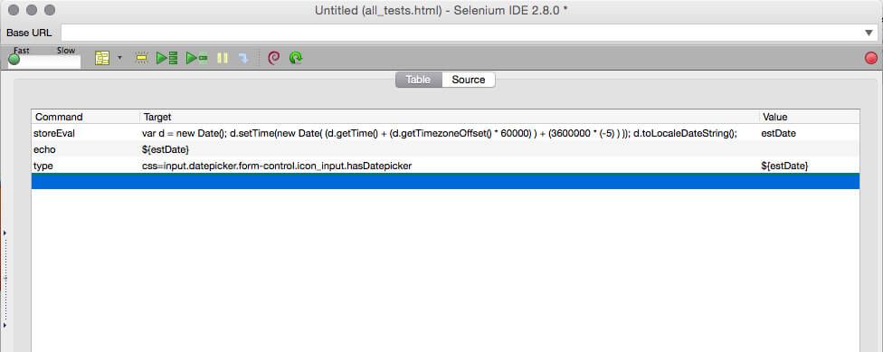Click the Command column header
The width and height of the screenshot is (883, 352).
(86, 117)
